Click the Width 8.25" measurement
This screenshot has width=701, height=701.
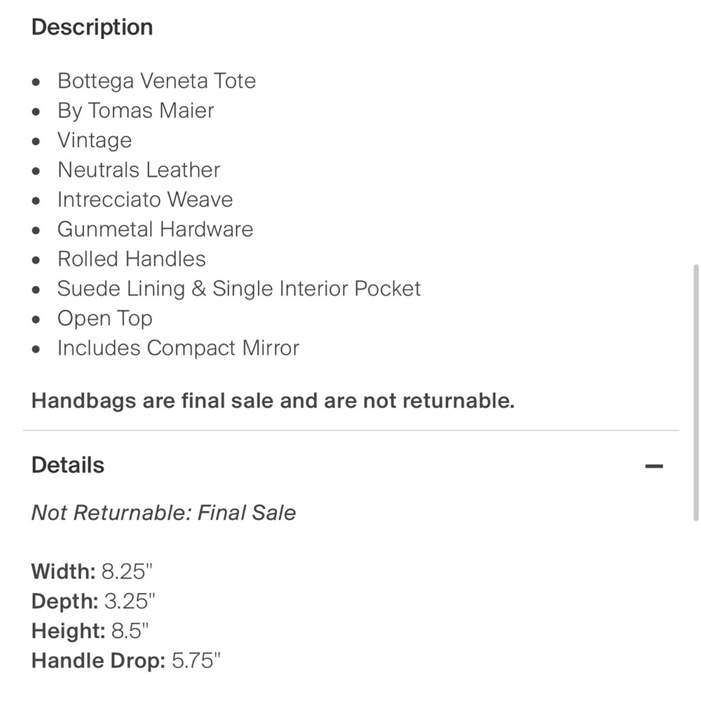coord(92,571)
